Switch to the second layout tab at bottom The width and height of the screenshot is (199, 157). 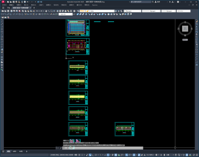click(21, 151)
